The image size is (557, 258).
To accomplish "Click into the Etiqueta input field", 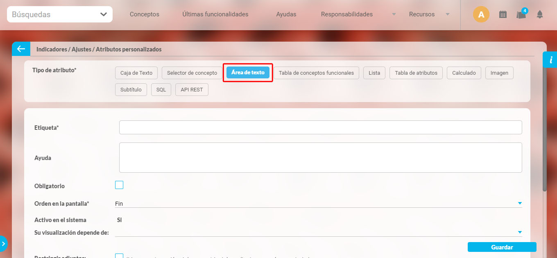I will (320, 127).
